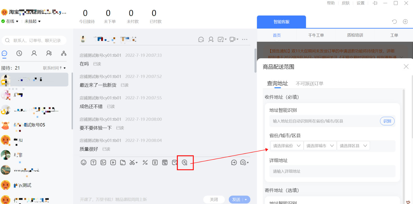Click the scissors screenshot tool
This screenshot has height=204, width=413.
[132, 163]
